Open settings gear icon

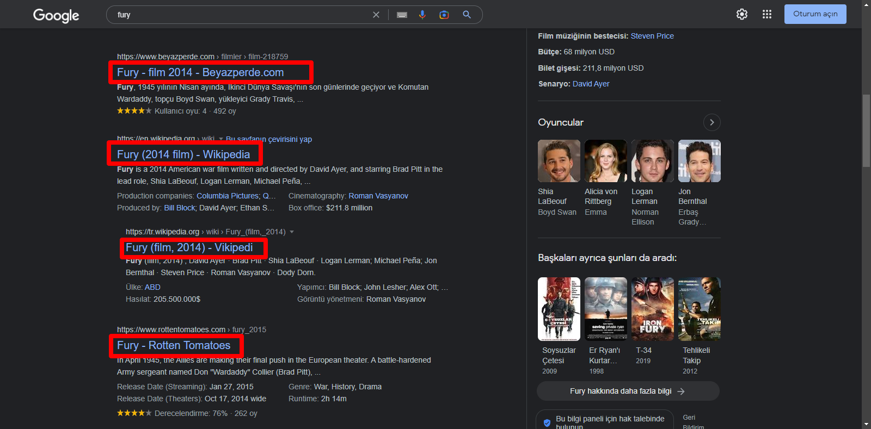coord(742,14)
